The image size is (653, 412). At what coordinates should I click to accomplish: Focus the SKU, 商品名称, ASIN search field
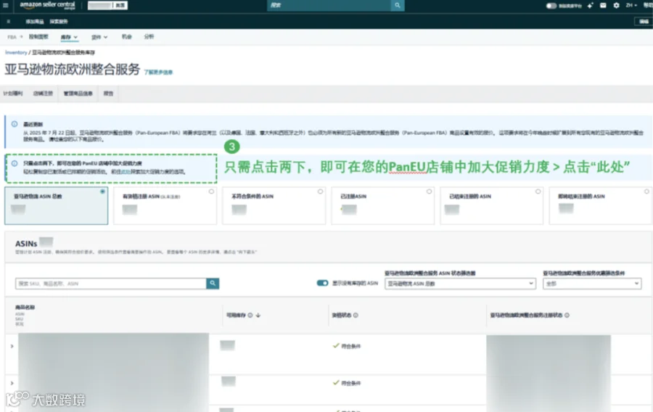[111, 284]
